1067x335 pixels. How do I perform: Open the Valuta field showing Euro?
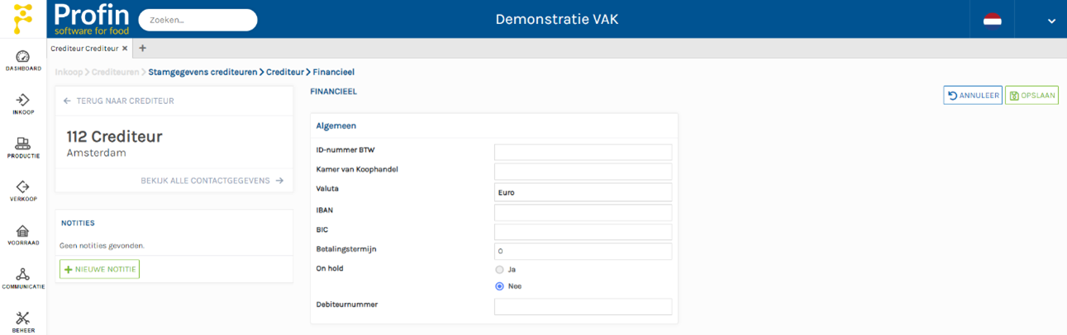583,192
